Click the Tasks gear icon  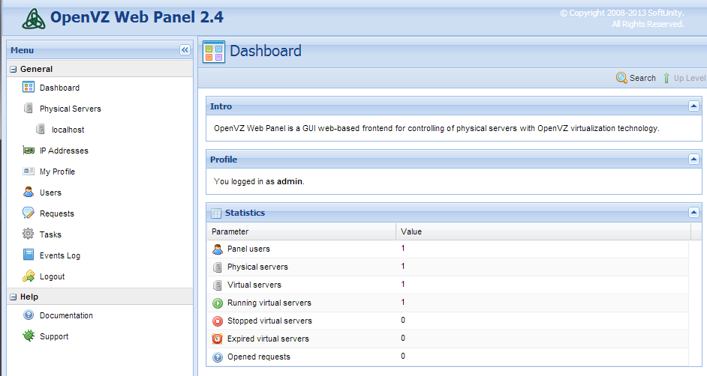coord(29,234)
